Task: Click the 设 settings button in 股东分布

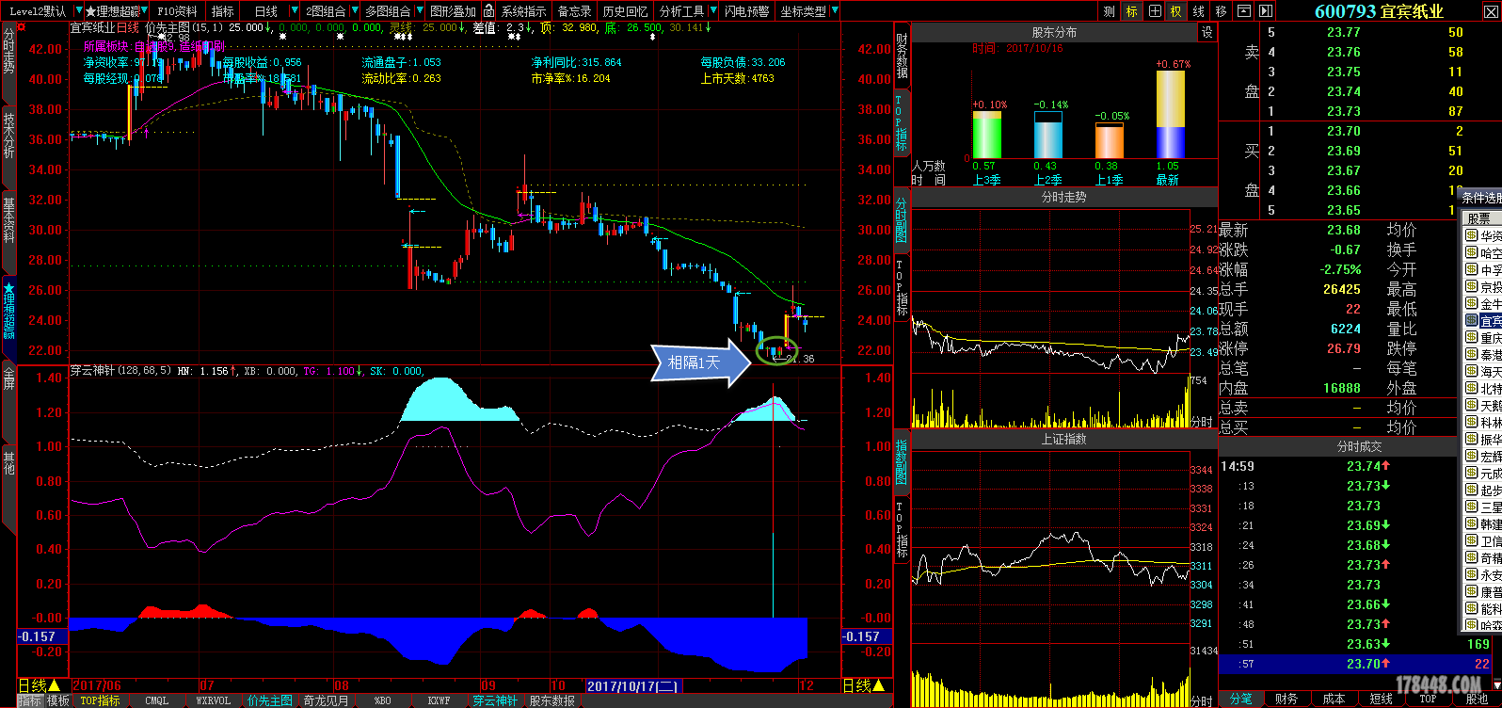Action: pyautogui.click(x=1206, y=32)
